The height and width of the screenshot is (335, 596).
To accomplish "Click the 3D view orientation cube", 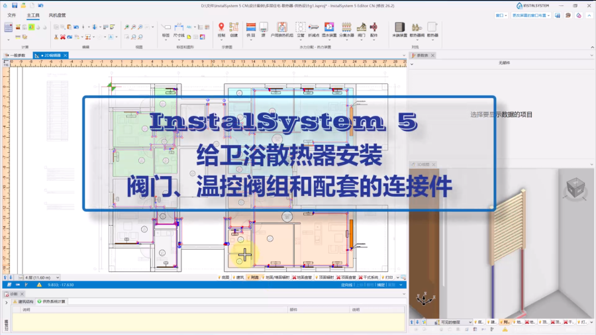I will (575, 187).
